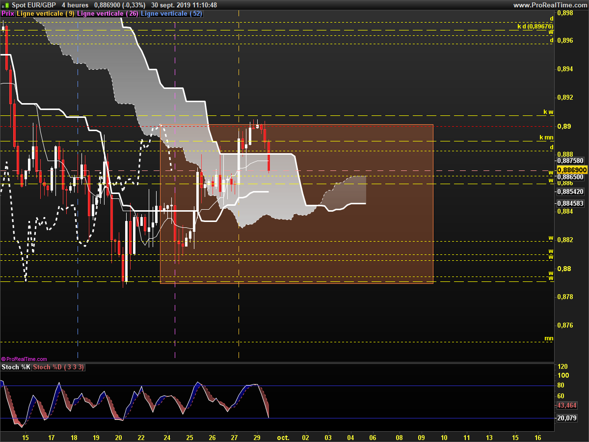Select the 0,884583 price tag
The image size is (589, 442).
pyautogui.click(x=570, y=203)
